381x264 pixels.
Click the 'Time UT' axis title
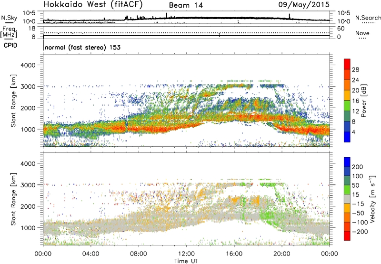pyautogui.click(x=186, y=261)
